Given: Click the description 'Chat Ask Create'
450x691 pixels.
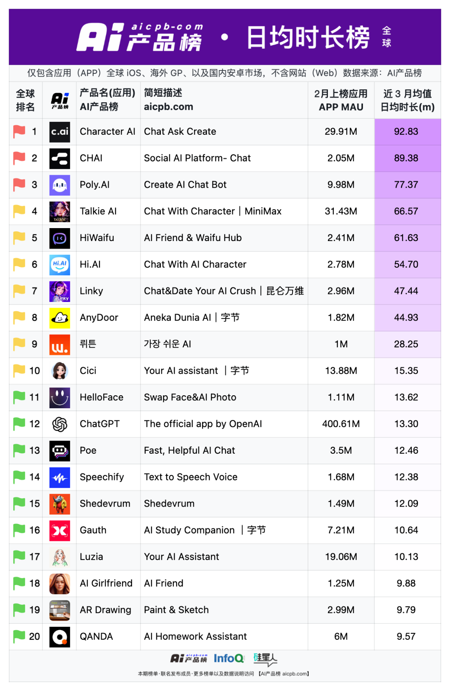Looking at the screenshot, I should pyautogui.click(x=180, y=132).
